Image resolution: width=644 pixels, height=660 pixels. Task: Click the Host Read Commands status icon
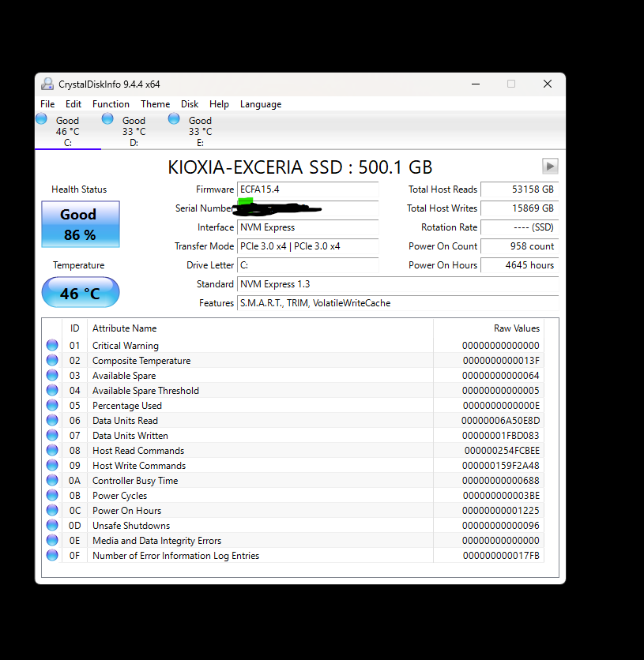point(52,450)
